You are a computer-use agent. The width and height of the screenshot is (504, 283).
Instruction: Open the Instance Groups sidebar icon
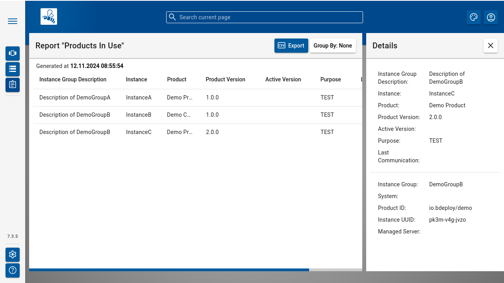(x=13, y=53)
